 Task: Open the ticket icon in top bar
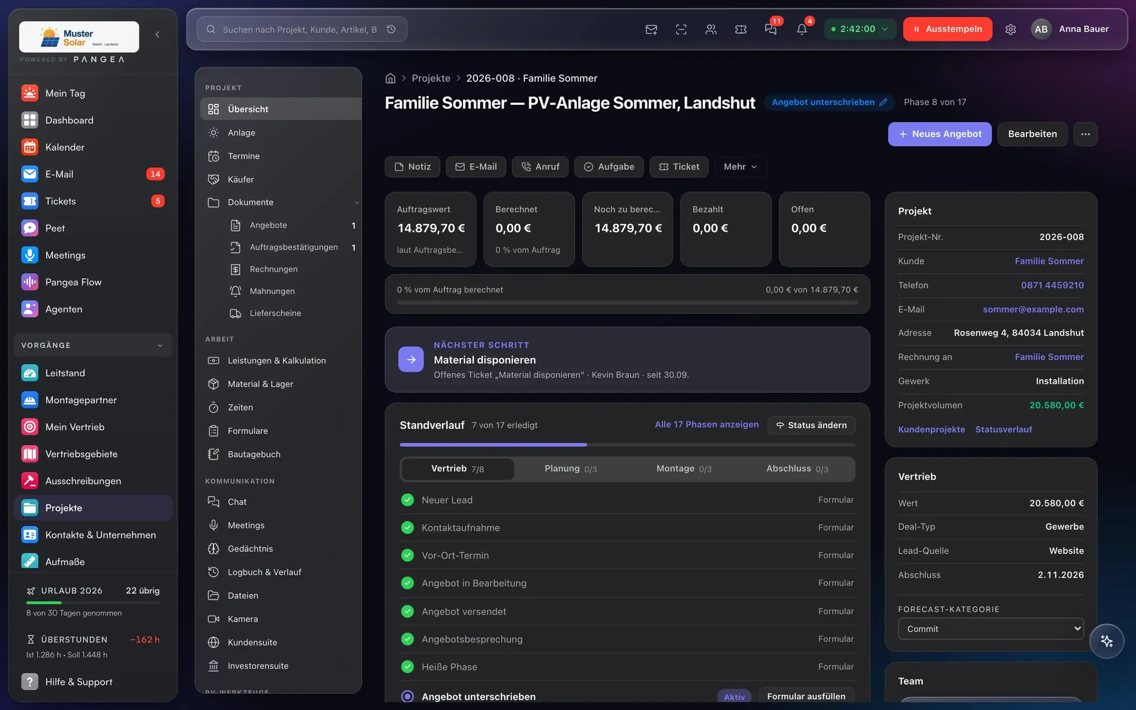tap(741, 29)
